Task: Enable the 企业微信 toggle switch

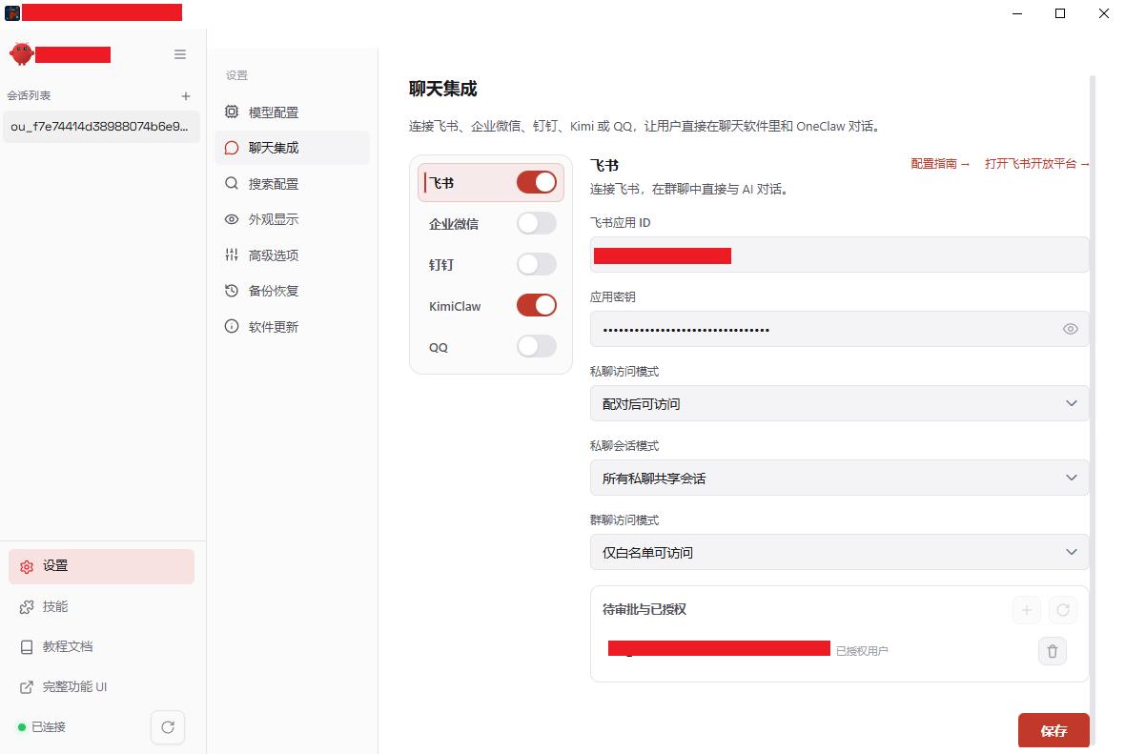Action: pyautogui.click(x=536, y=223)
